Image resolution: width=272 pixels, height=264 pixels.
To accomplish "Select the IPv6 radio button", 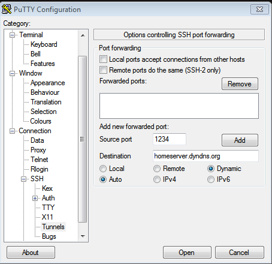I will click(211, 179).
